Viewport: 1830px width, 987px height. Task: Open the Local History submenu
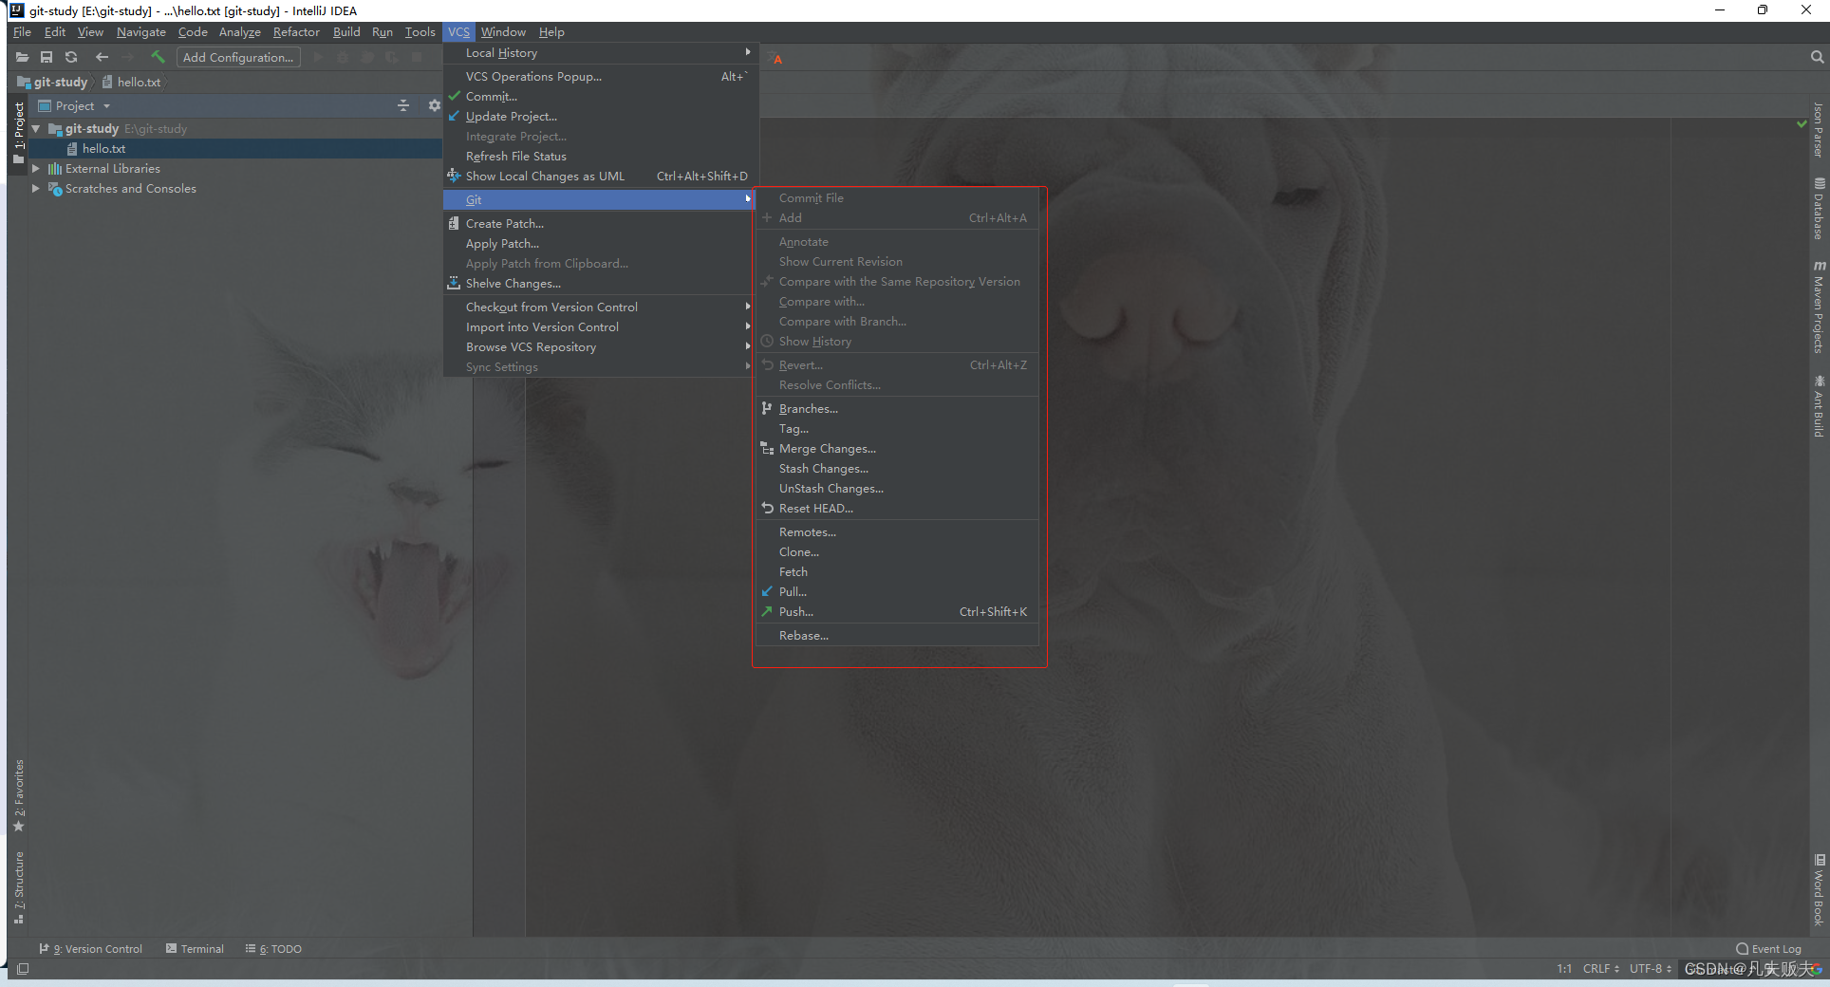(x=601, y=53)
